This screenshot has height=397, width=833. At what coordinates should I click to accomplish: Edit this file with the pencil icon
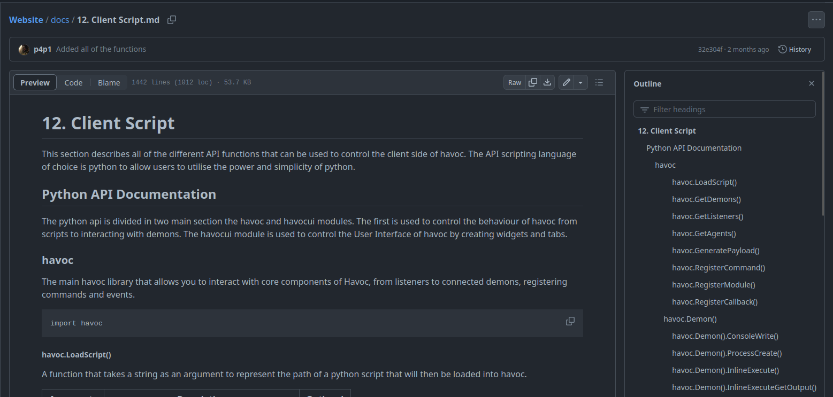pyautogui.click(x=566, y=82)
